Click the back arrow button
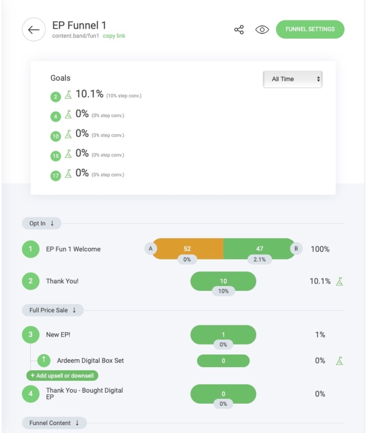 click(33, 30)
